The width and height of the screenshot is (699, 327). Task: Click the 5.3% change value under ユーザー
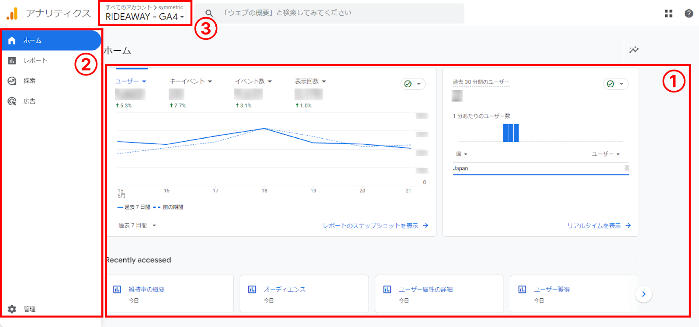pos(124,106)
